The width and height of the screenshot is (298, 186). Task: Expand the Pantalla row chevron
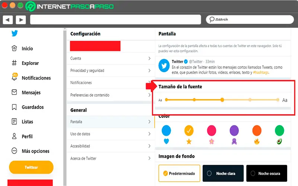[x=149, y=122]
